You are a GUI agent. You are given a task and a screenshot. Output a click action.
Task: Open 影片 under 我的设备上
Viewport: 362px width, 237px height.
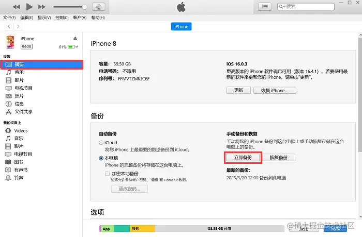(19, 146)
